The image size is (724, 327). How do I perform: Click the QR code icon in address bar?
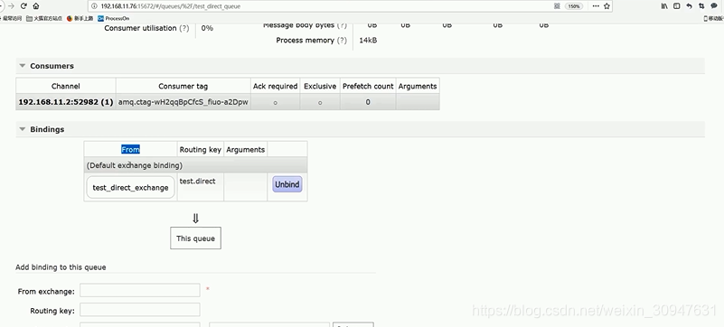point(557,6)
